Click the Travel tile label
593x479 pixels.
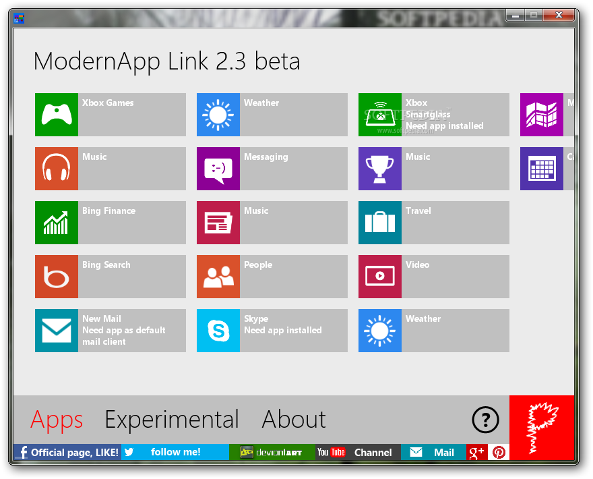pyautogui.click(x=418, y=211)
